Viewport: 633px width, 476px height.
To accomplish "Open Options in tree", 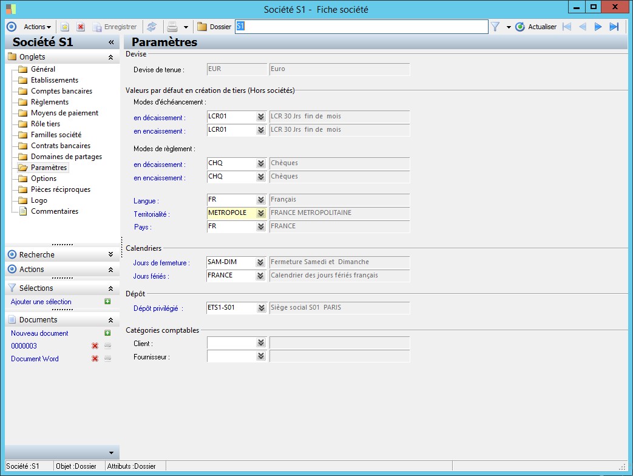I will pyautogui.click(x=44, y=178).
